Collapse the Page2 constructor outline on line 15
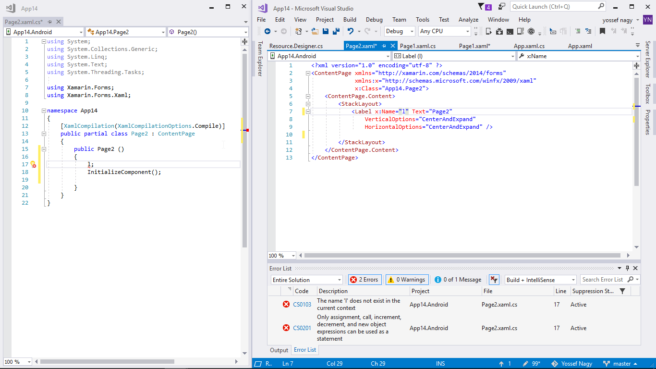The width and height of the screenshot is (656, 369). click(x=44, y=149)
